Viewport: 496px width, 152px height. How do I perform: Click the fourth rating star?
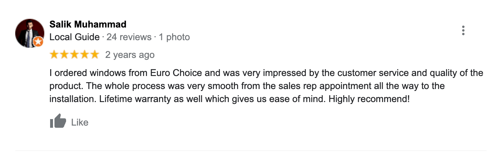pyautogui.click(x=84, y=55)
